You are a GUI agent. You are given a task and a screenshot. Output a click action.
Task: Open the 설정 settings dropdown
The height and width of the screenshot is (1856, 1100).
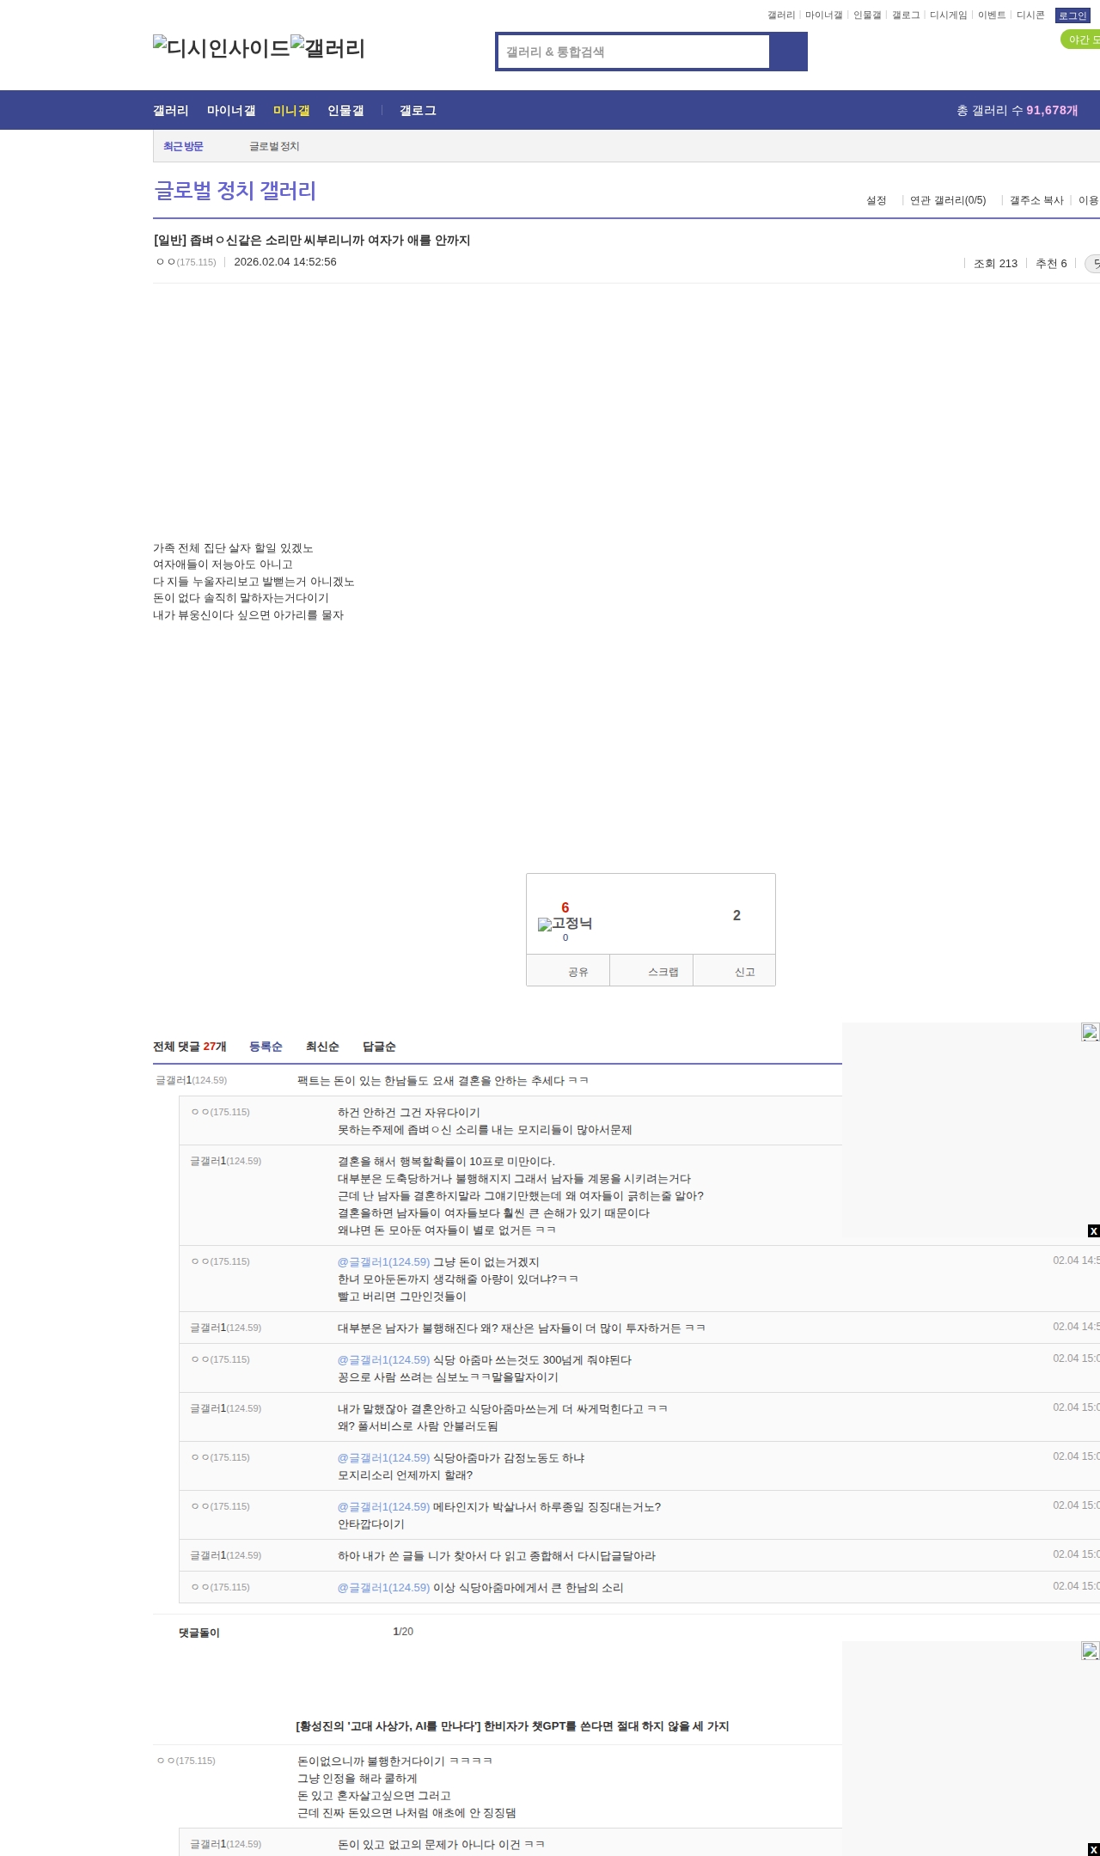coord(876,200)
